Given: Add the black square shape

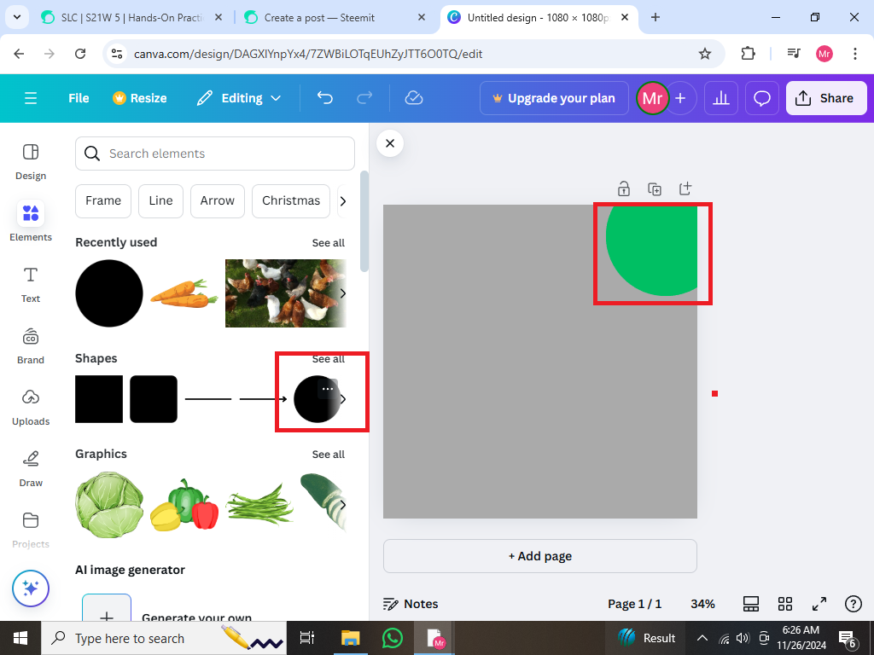Looking at the screenshot, I should pos(99,399).
